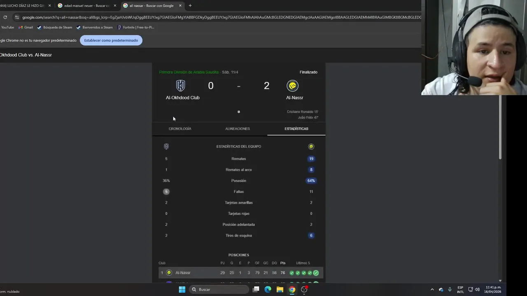The width and height of the screenshot is (527, 296).
Task: Click Al-Nassr points value 76
Action: (x=283, y=273)
